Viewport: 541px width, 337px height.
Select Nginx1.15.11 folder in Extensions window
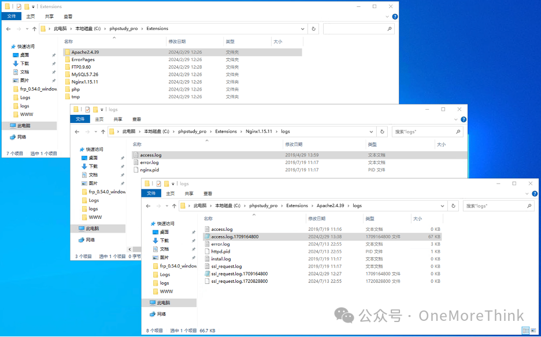[x=84, y=82]
